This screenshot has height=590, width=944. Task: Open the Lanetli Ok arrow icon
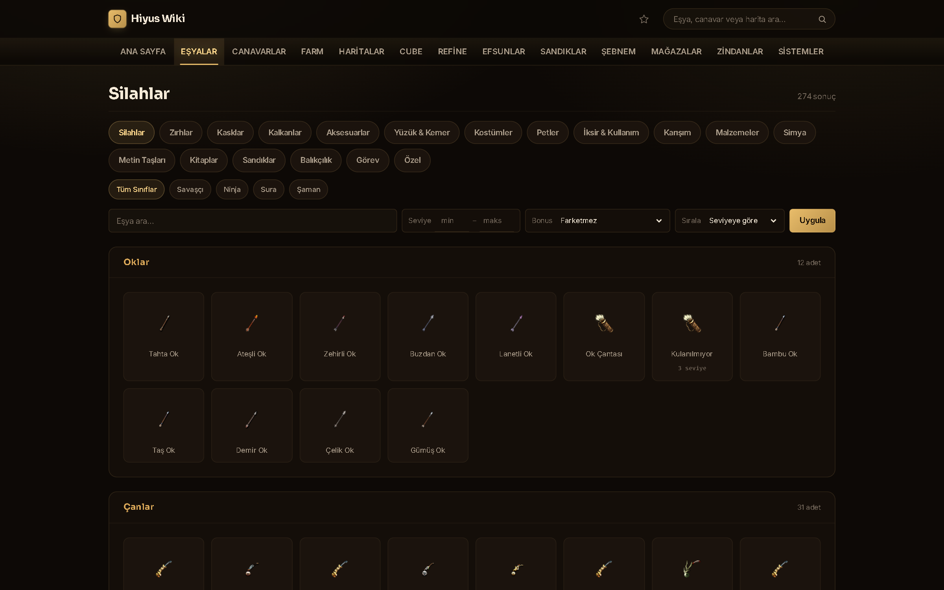(x=516, y=323)
